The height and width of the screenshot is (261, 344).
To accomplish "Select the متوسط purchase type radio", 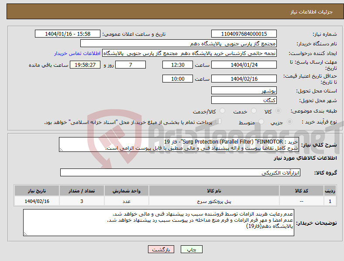I will pyautogui.click(x=261, y=121).
